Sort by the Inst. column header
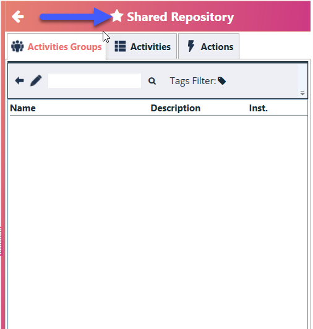 tap(259, 108)
